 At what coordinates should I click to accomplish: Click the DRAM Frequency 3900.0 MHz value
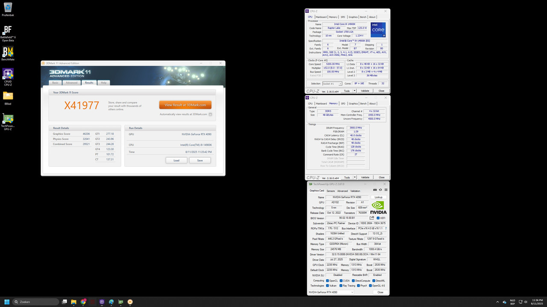pos(356,128)
